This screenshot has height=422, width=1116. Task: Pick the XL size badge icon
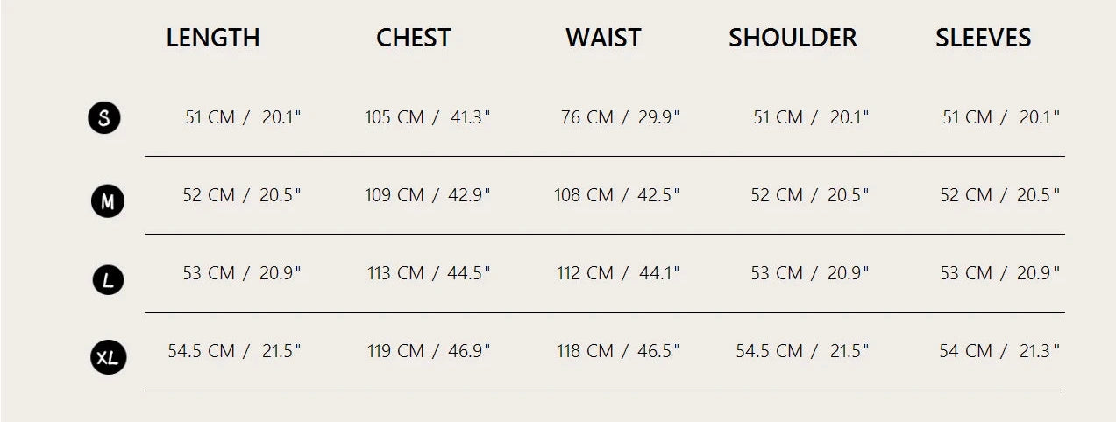pyautogui.click(x=109, y=357)
